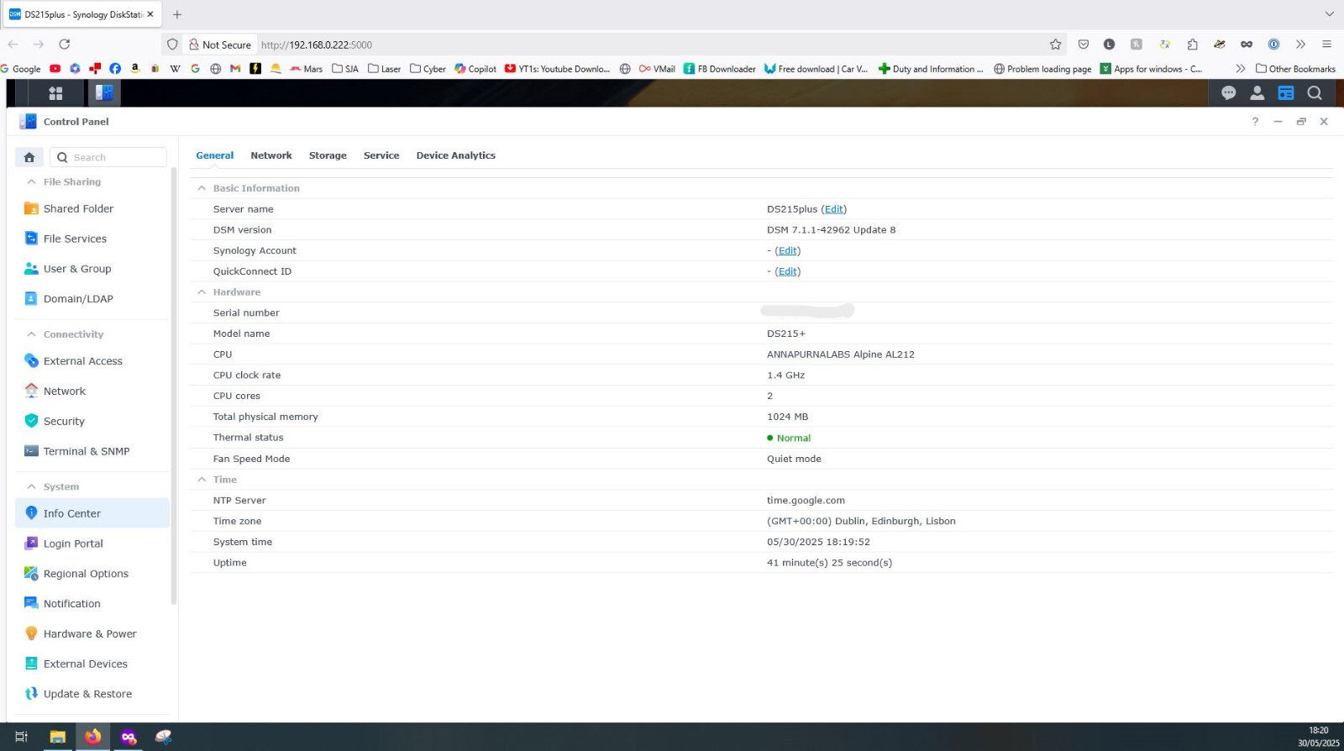Go to Control Panel home icon

[29, 157]
